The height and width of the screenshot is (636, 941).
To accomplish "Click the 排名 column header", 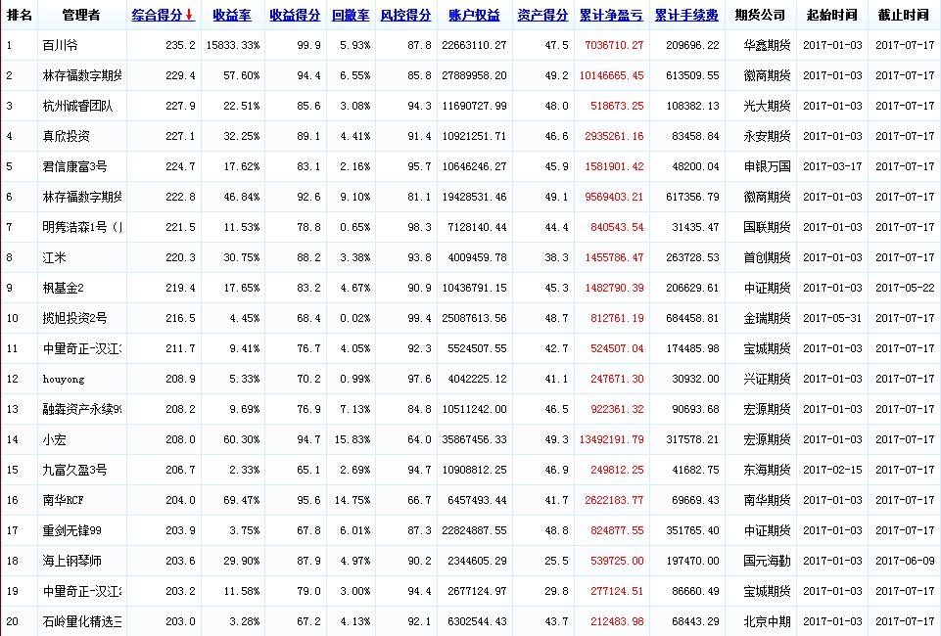I will click(x=20, y=15).
